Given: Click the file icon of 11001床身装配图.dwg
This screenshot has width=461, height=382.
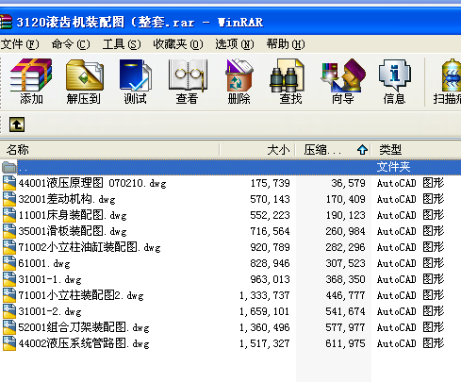Looking at the screenshot, I should point(9,215).
